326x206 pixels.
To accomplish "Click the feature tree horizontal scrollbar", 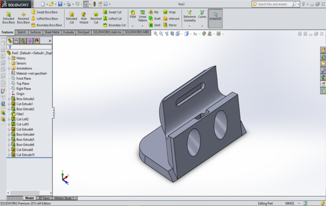I will tap(29, 193).
